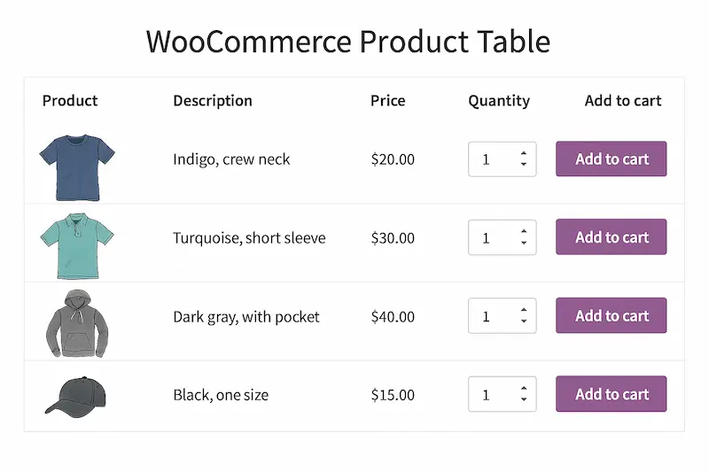Decrease quantity for the gray hoodie
The image size is (709, 472).
[524, 321]
